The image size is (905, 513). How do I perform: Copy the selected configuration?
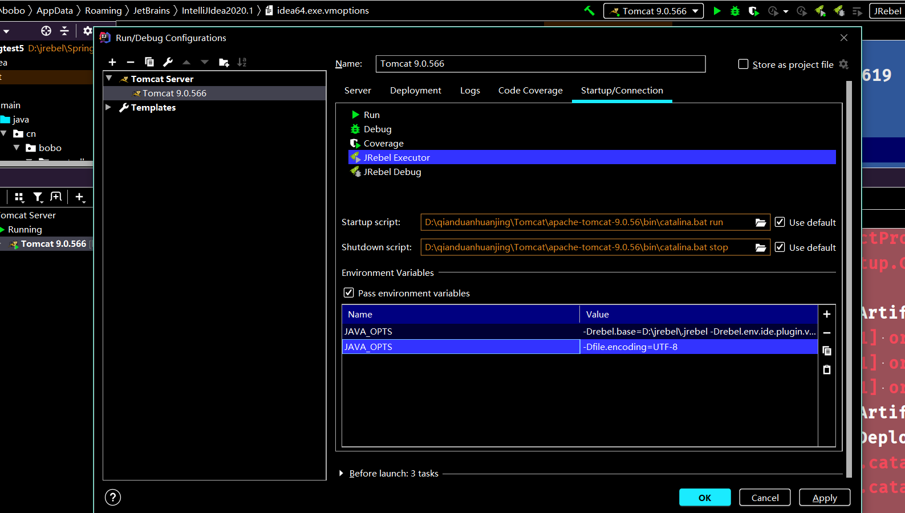tap(149, 62)
